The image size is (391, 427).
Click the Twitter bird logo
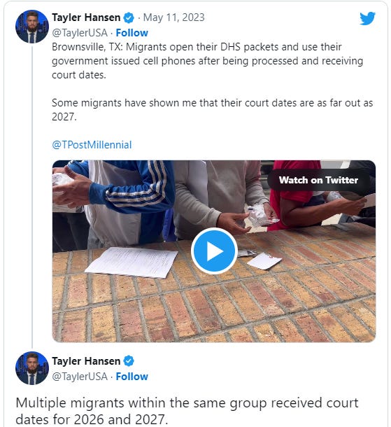[367, 18]
